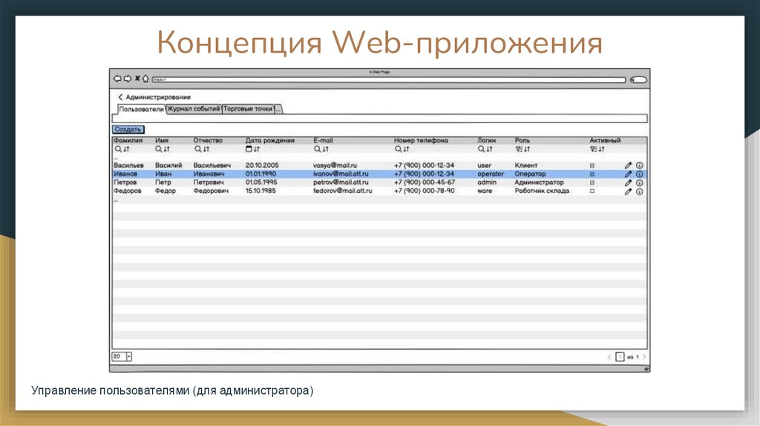Click the email petrov@mail.att.ru cell
Screen dimensions: 760x426
click(x=341, y=183)
